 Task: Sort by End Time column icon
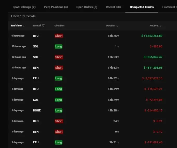24,26
